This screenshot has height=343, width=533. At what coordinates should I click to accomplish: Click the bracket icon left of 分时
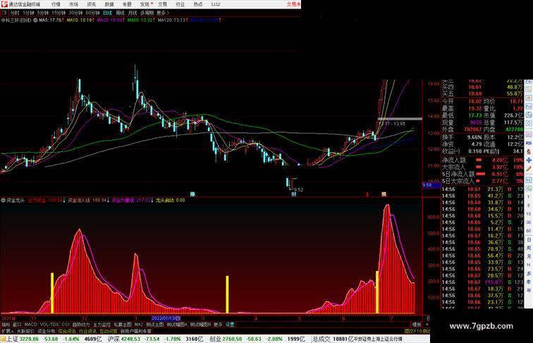pyautogui.click(x=4, y=13)
